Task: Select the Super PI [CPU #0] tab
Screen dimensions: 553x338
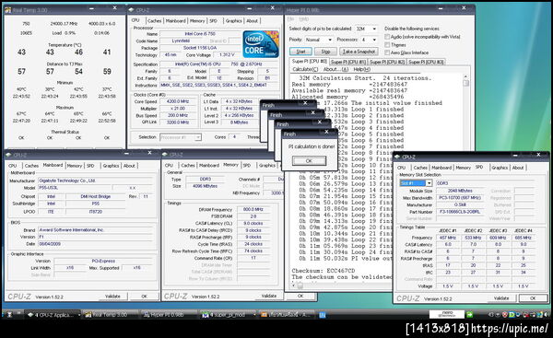Action: [309, 62]
